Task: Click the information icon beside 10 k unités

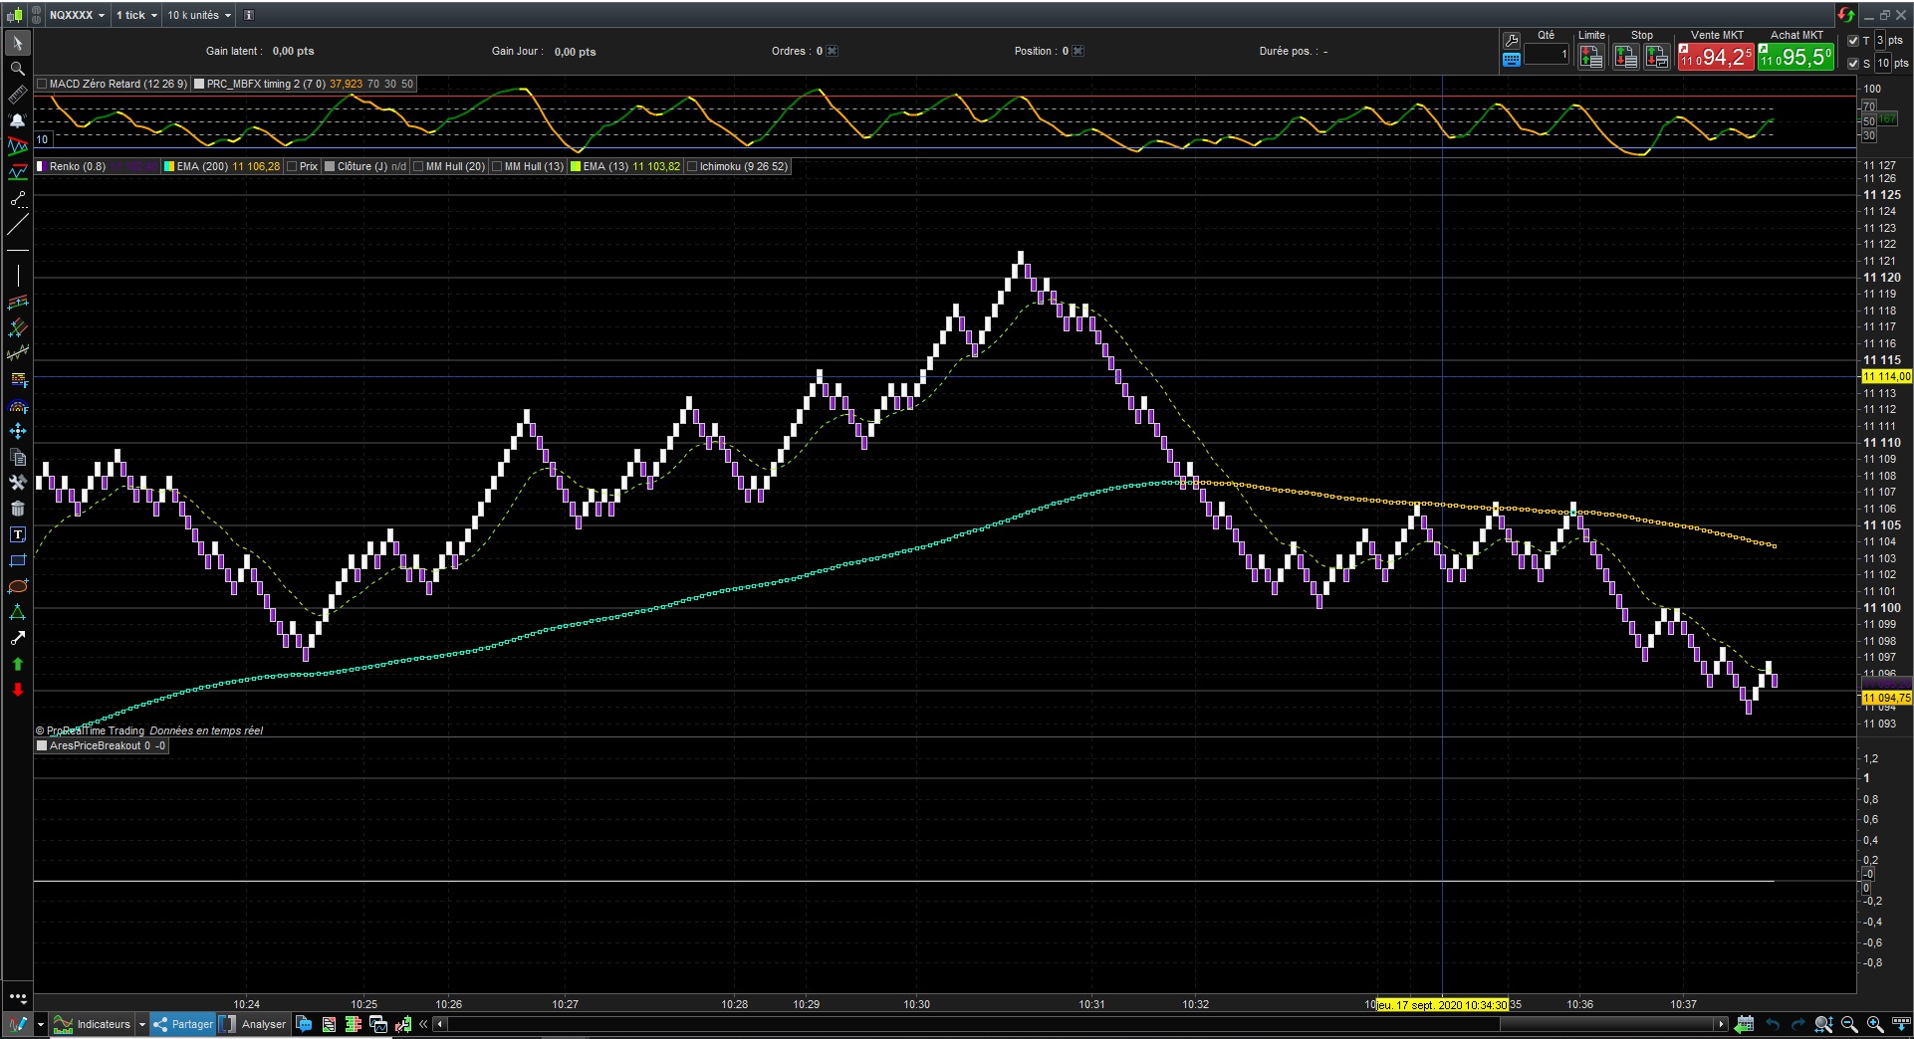Action: [x=249, y=15]
